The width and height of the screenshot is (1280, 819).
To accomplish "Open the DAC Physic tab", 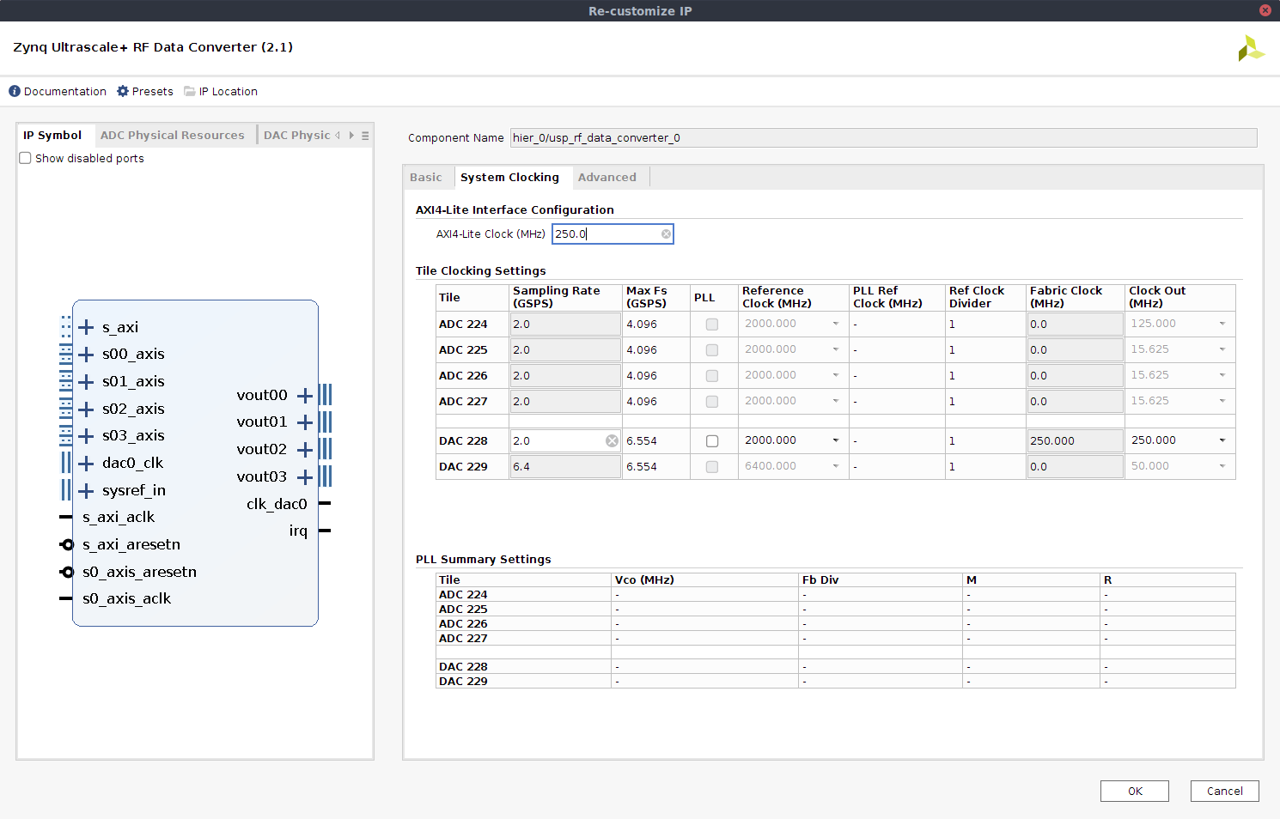I will point(297,136).
